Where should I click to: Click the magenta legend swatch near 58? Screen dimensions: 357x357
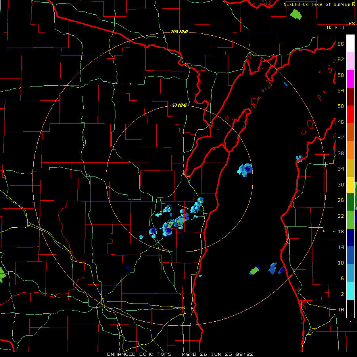[x=350, y=79]
